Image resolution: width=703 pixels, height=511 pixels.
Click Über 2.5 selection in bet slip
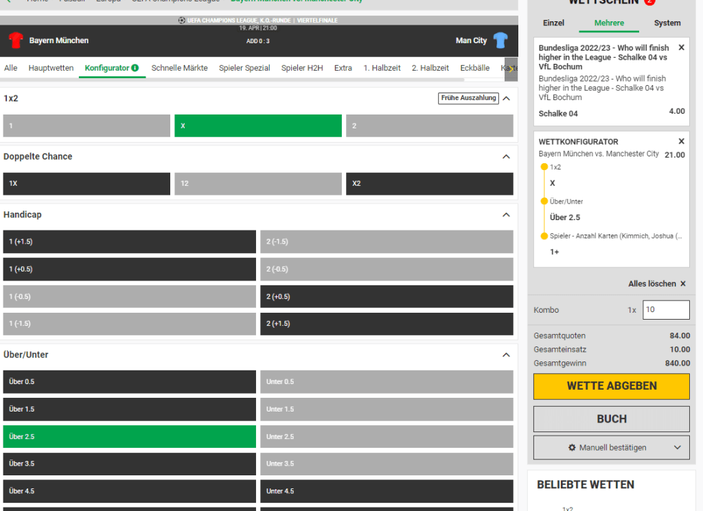565,217
